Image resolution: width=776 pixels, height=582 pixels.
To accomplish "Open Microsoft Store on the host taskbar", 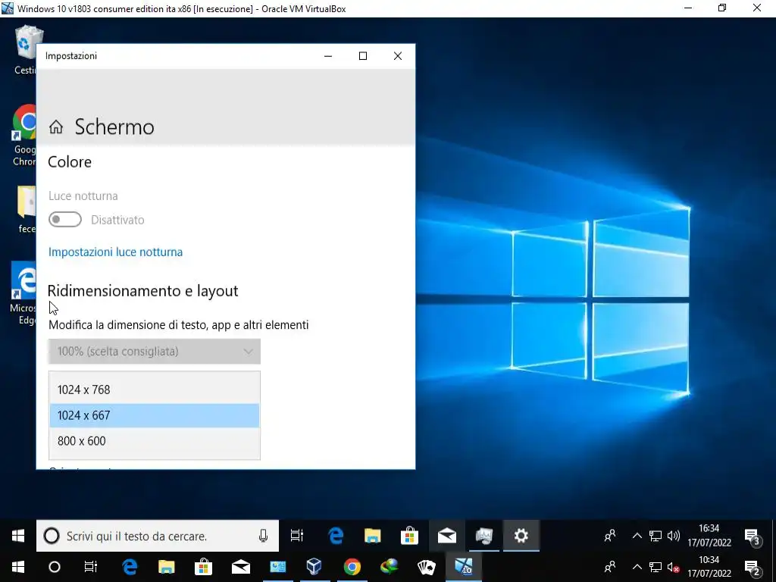I will coord(203,567).
